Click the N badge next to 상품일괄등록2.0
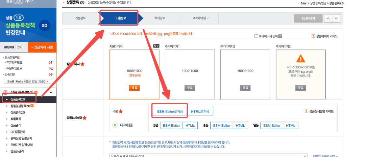Screen dimensions: 365x157 [x=32, y=106]
